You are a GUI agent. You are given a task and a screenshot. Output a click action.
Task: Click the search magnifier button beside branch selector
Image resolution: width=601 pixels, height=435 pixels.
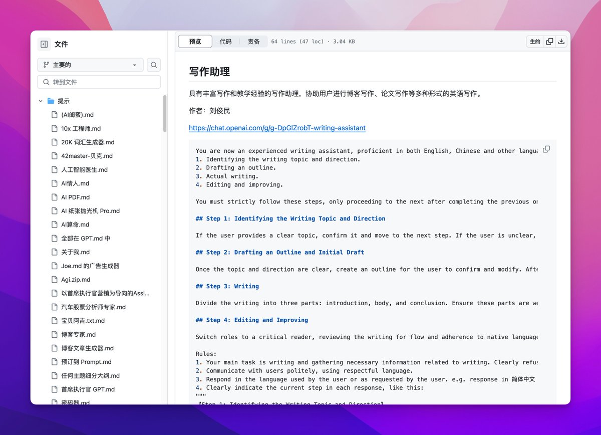click(x=154, y=65)
